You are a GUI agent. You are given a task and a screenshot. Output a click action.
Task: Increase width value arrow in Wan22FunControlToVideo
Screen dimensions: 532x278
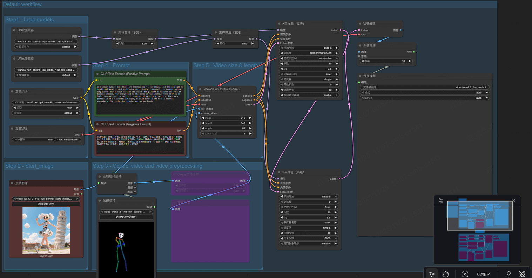tap(250, 118)
